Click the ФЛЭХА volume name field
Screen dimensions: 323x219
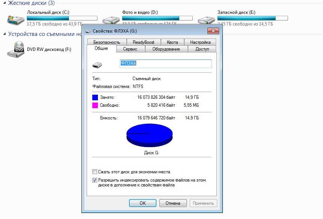[165, 64]
